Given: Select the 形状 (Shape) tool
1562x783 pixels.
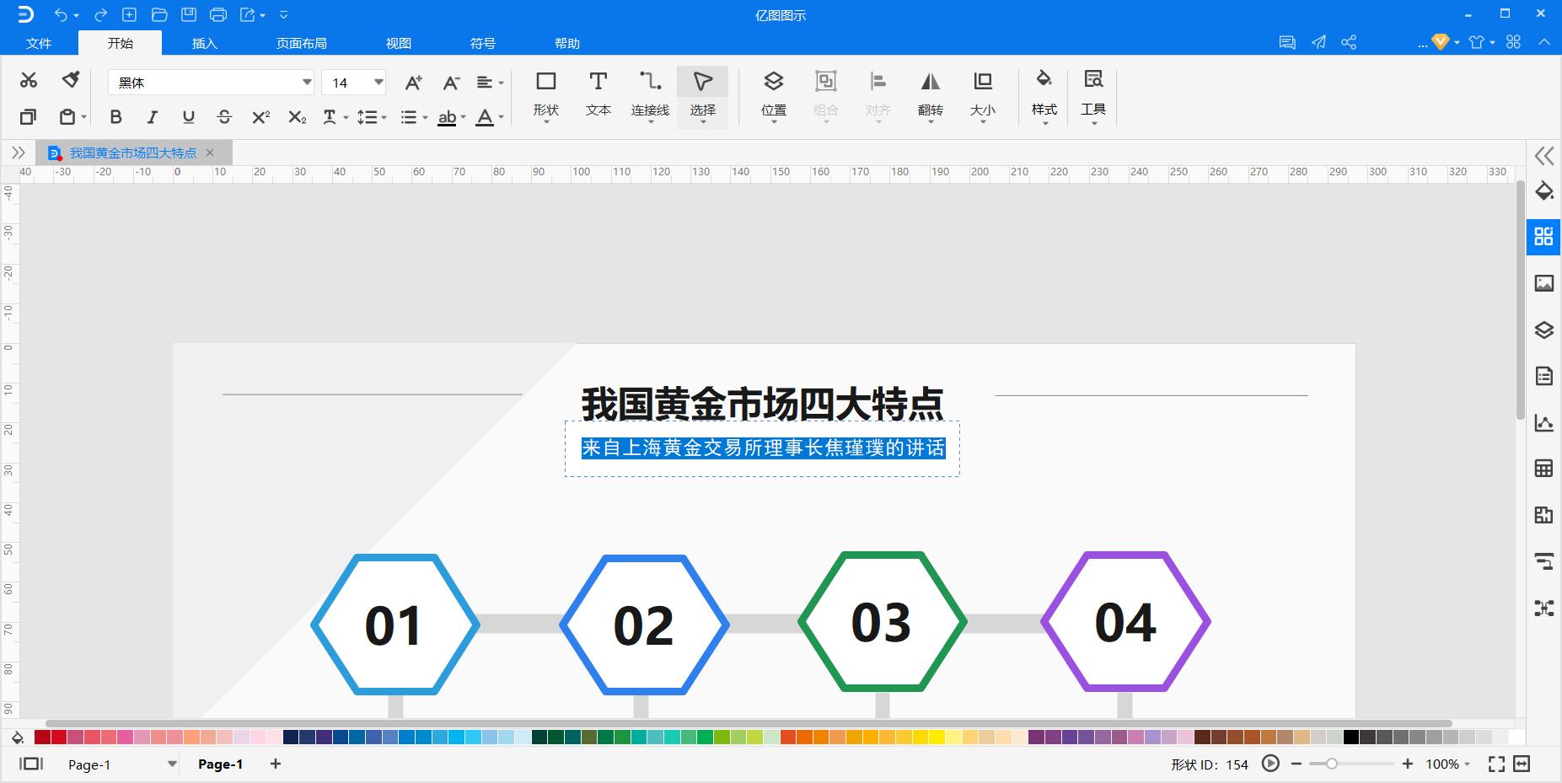Looking at the screenshot, I should click(x=546, y=91).
